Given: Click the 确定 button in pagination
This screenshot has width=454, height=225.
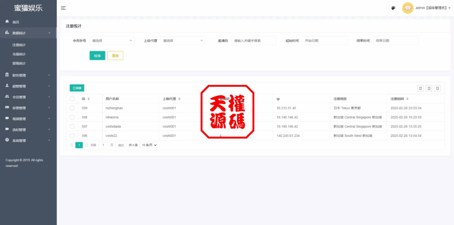Looking at the screenshot, I should point(121,145).
